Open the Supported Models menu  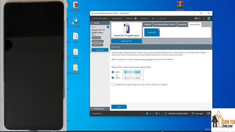click(100, 18)
